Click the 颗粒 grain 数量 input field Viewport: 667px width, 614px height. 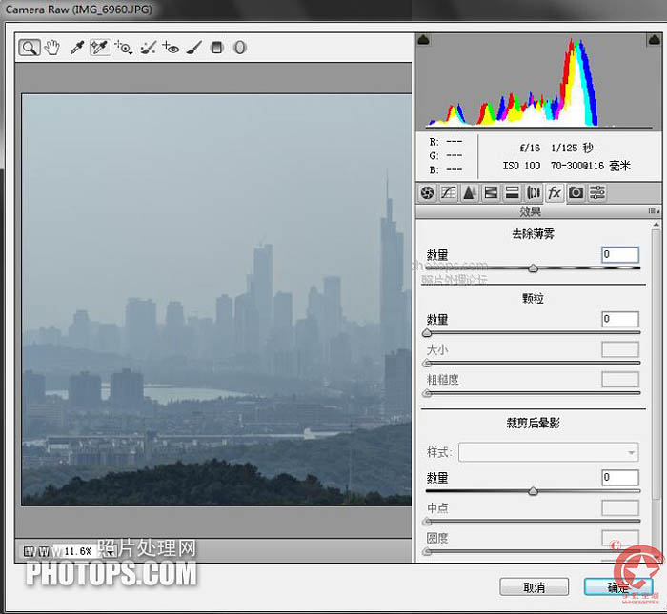coord(619,319)
